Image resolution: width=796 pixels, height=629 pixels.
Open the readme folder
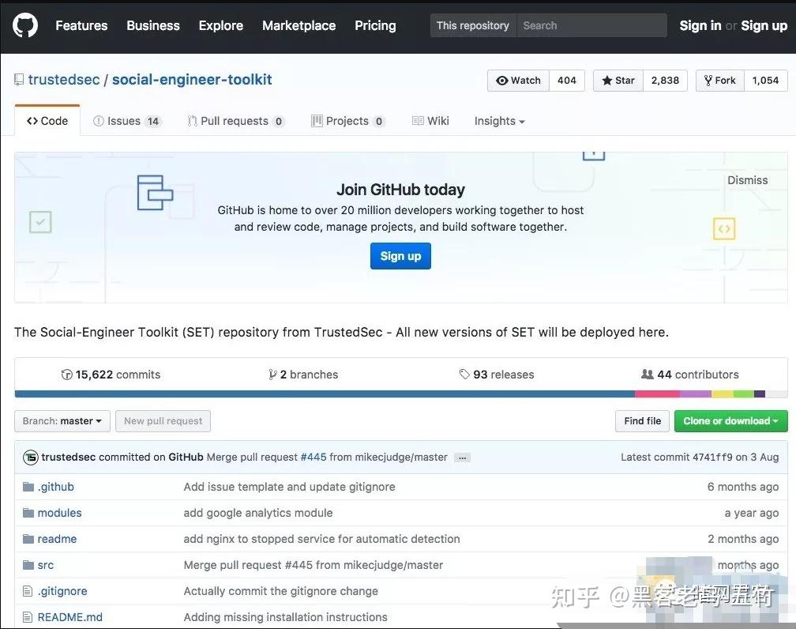click(57, 539)
